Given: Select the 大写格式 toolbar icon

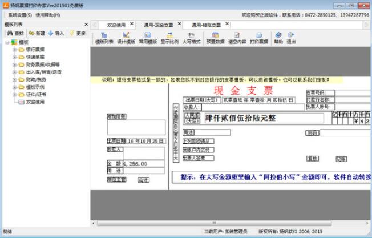Looking at the screenshot, I should [191, 38].
